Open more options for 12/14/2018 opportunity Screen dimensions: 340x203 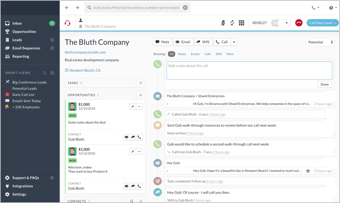tap(139, 106)
